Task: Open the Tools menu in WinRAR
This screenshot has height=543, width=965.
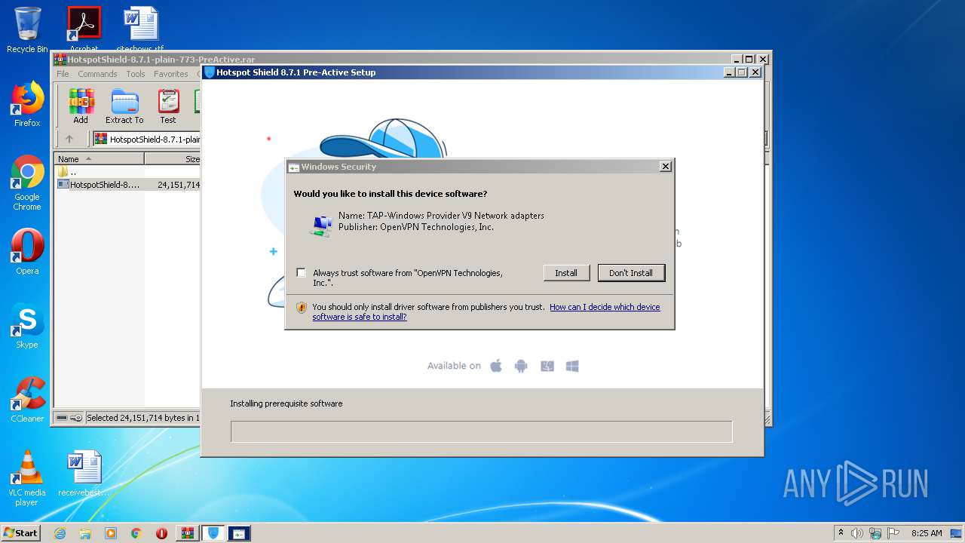Action: 136,74
